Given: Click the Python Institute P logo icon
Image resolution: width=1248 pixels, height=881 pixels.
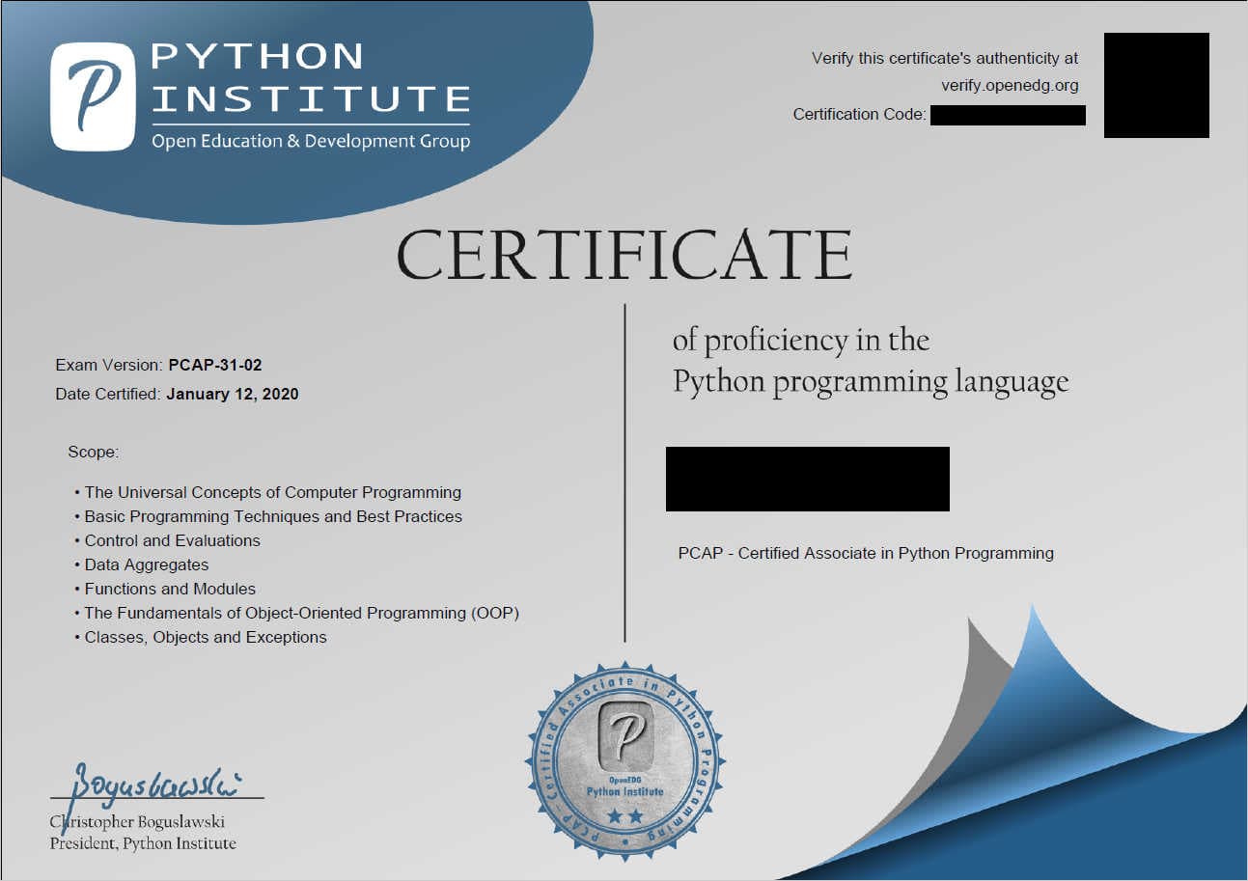Looking at the screenshot, I should [93, 96].
